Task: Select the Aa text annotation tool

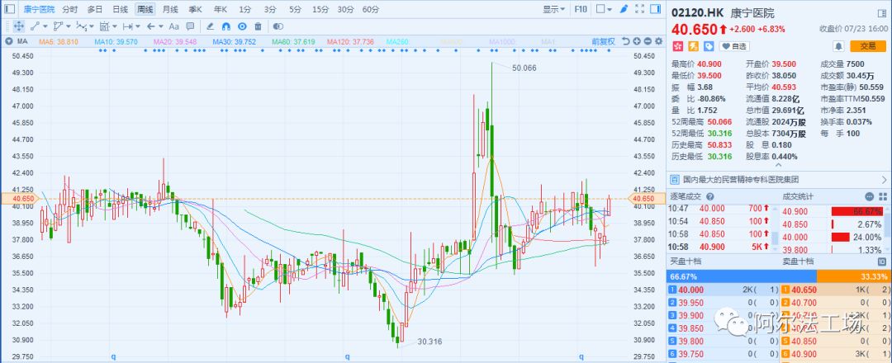Action: pos(174,26)
